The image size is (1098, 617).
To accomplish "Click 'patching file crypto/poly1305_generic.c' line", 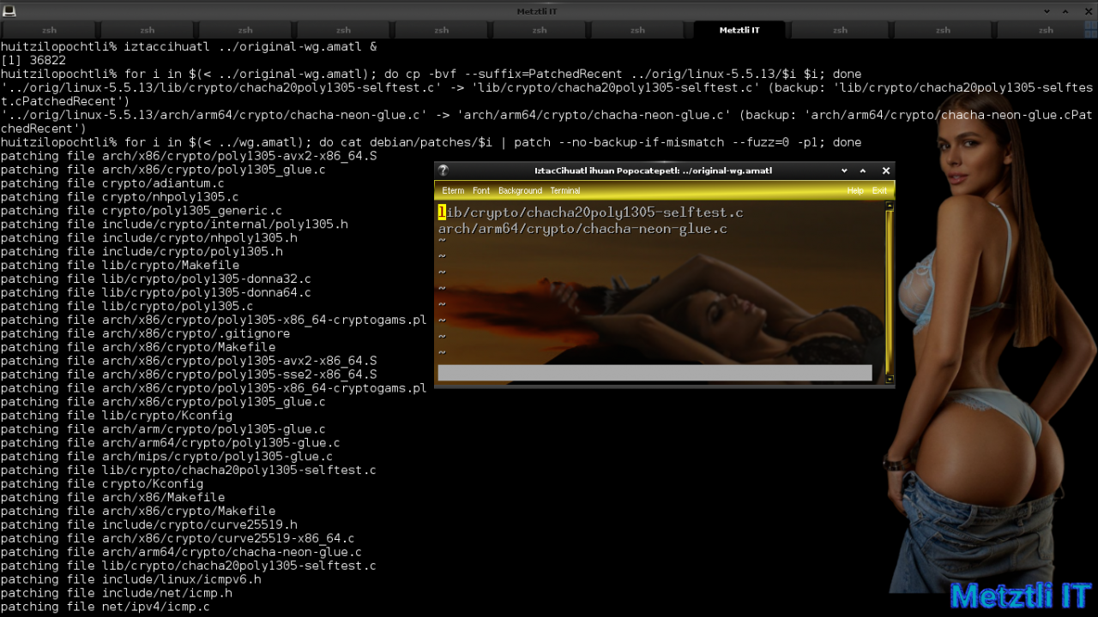I will [142, 211].
